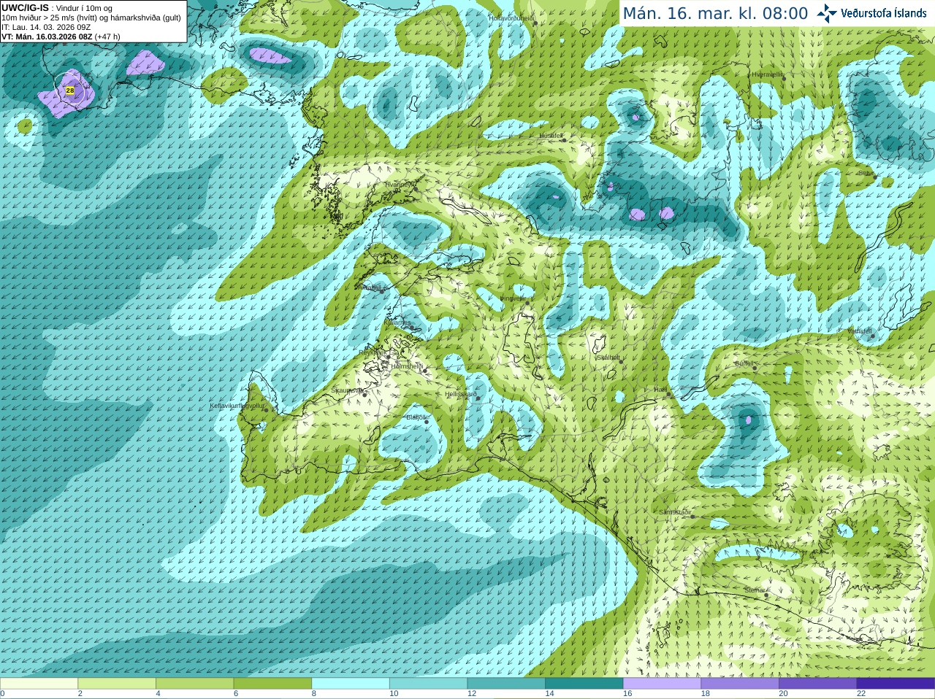Click the Keflavíkurflugvöllur station label
935x699 pixels.
pyautogui.click(x=237, y=406)
